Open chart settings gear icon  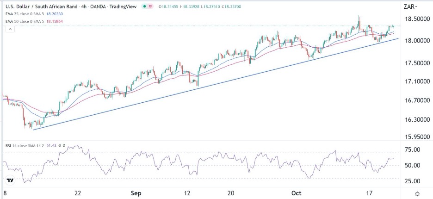pyautogui.click(x=417, y=193)
